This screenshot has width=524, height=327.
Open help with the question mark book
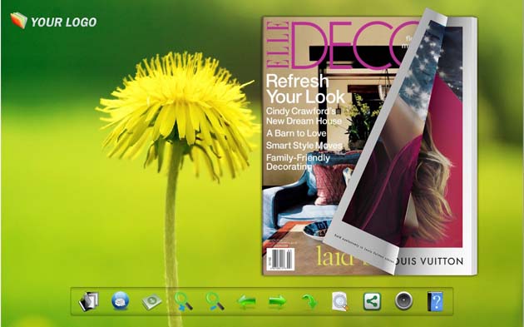(x=435, y=301)
